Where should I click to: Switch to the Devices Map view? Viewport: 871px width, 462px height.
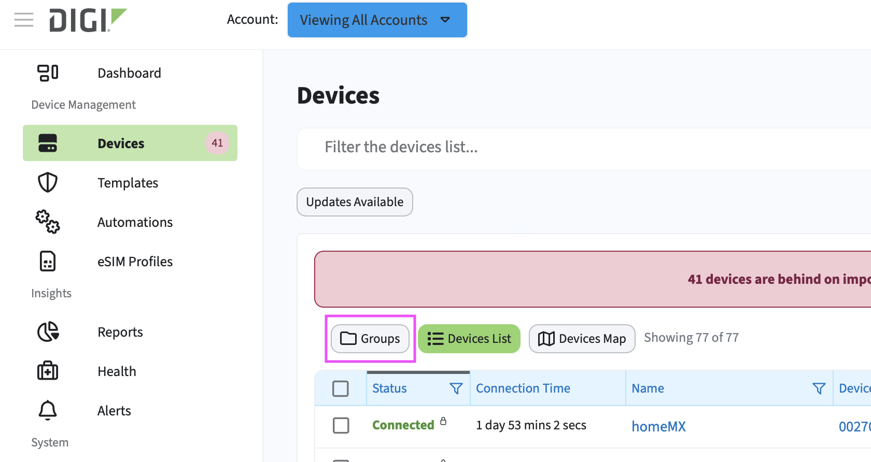click(582, 339)
